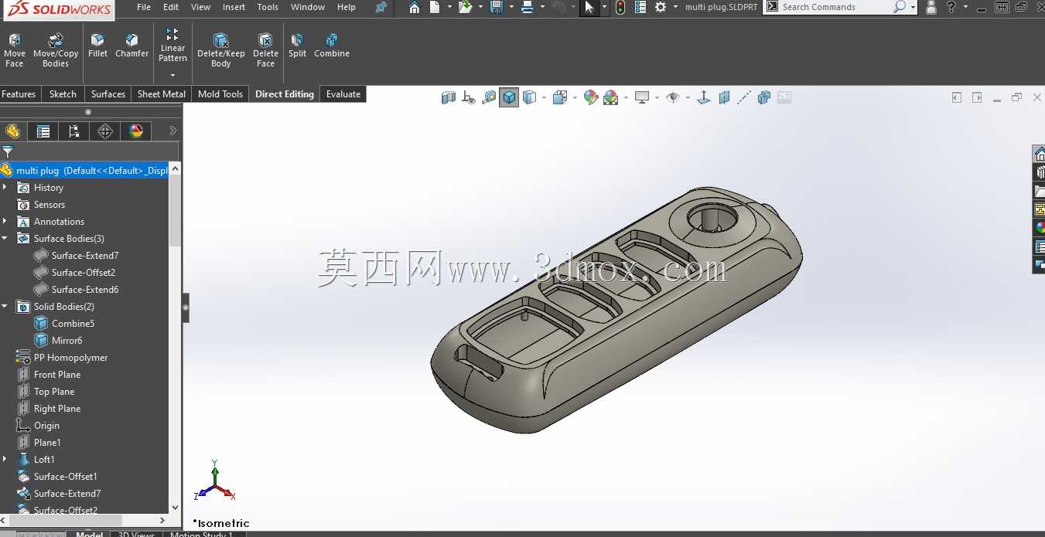Choose the Chamfer tool
Image resolution: width=1045 pixels, height=537 pixels.
pyautogui.click(x=132, y=46)
